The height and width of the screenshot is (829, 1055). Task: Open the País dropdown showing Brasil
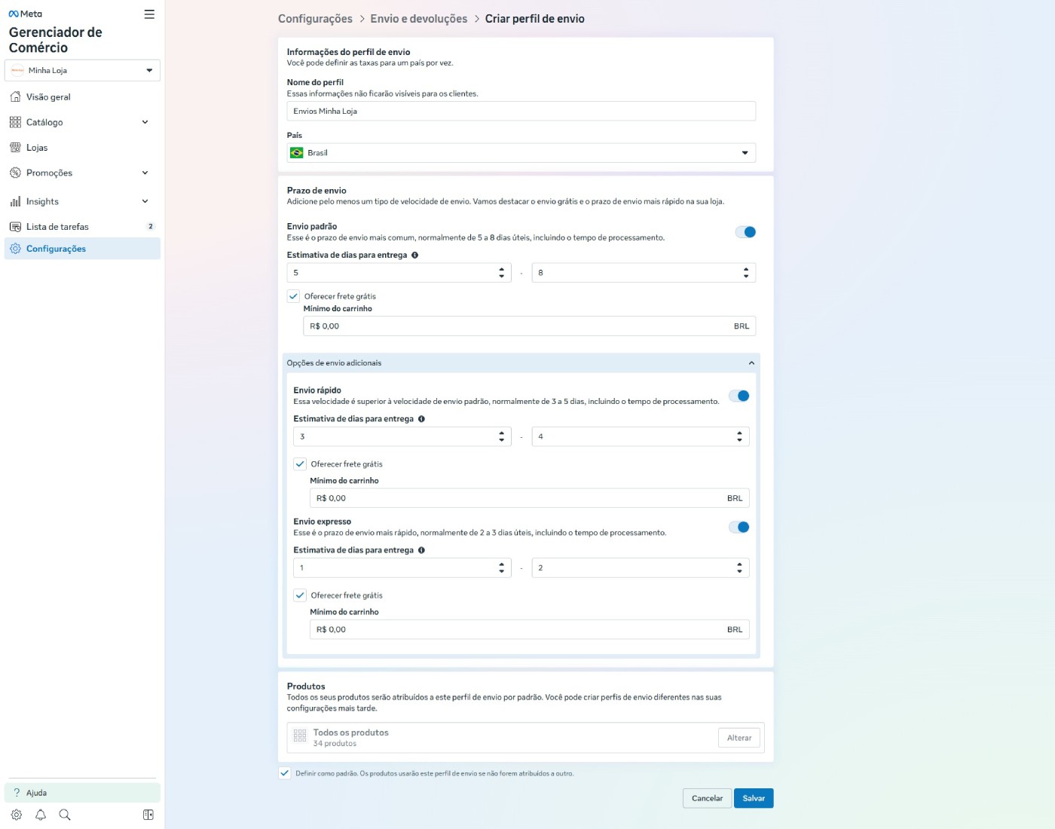point(521,153)
